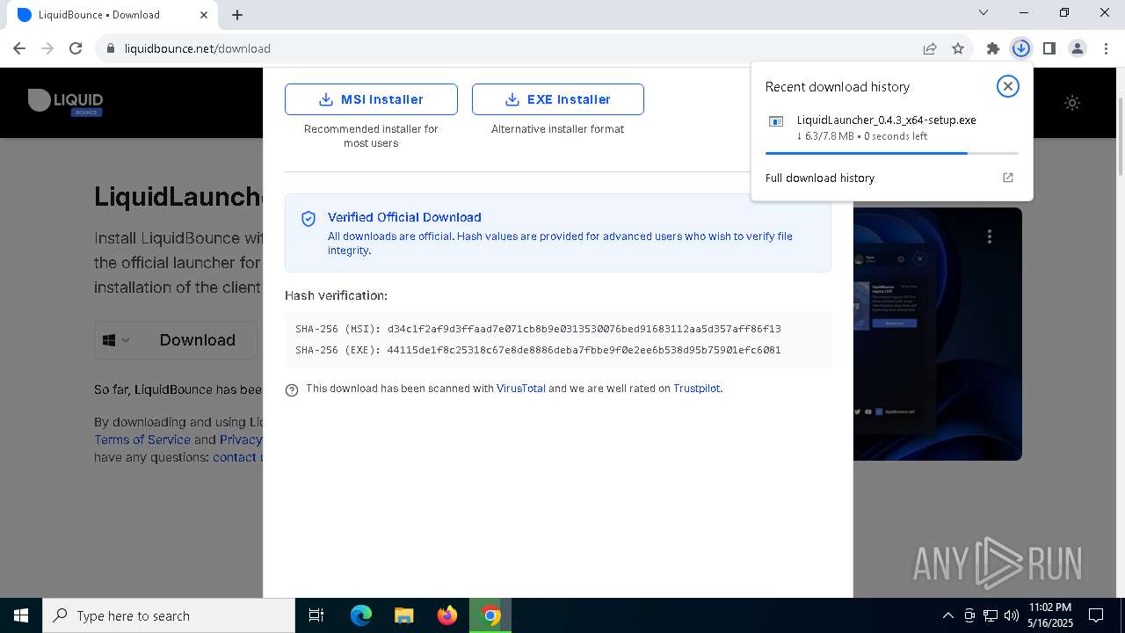Open Task View on taskbar

click(x=316, y=615)
